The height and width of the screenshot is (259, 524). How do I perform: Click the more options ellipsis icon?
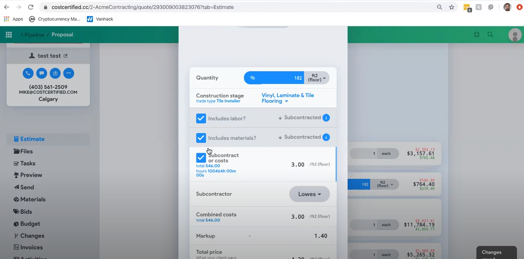tap(69, 73)
